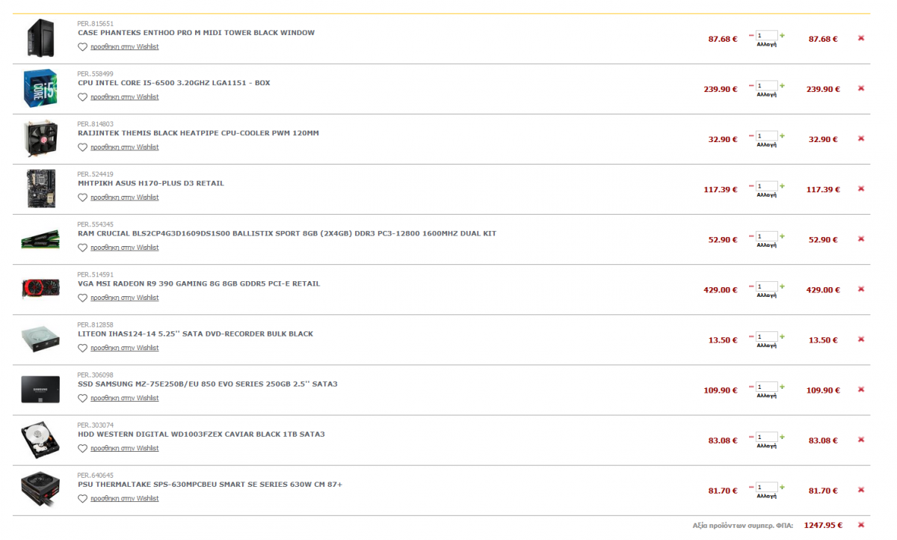Decrease Intel i5-6500 quantity with minus
The image size is (897, 540).
751,85
